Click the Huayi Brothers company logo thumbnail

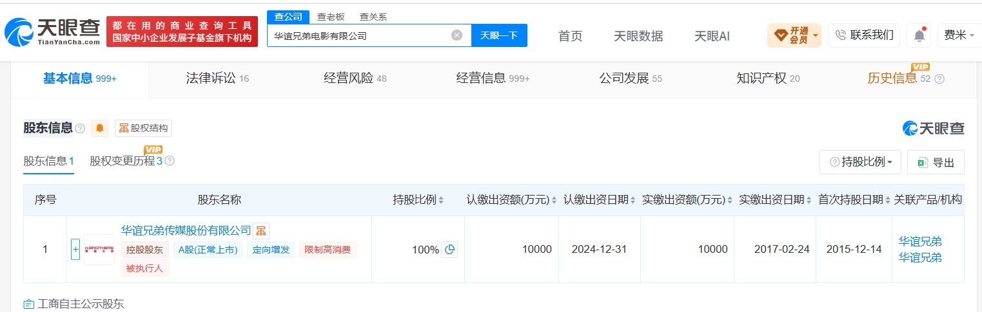99,249
